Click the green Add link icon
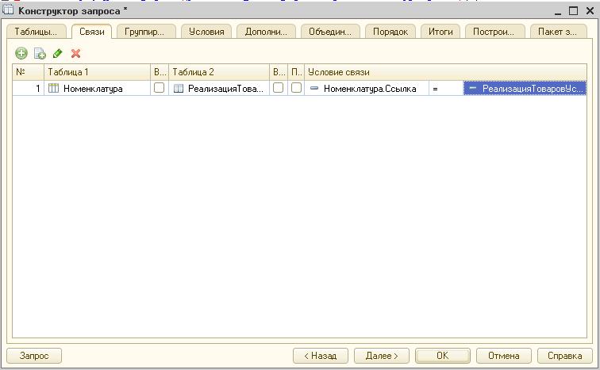This screenshot has width=600, height=370. pos(21,53)
